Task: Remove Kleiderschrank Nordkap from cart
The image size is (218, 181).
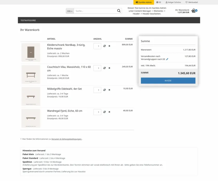Action: [110, 46]
